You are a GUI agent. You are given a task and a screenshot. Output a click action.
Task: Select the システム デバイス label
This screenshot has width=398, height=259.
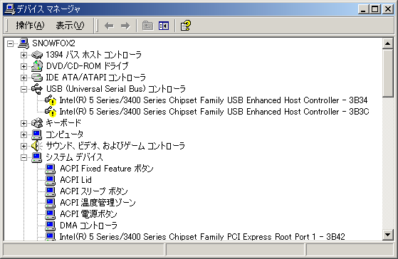tap(74, 157)
